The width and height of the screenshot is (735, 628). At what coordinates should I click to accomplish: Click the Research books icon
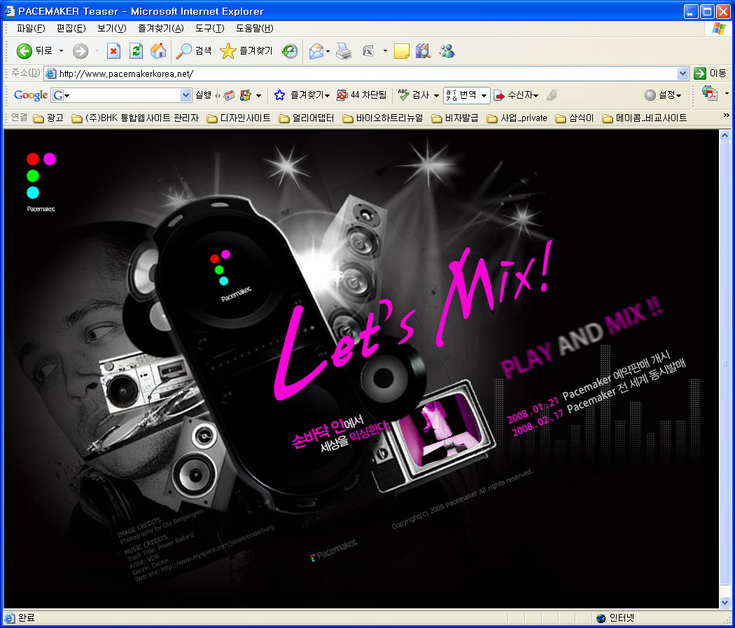click(423, 50)
